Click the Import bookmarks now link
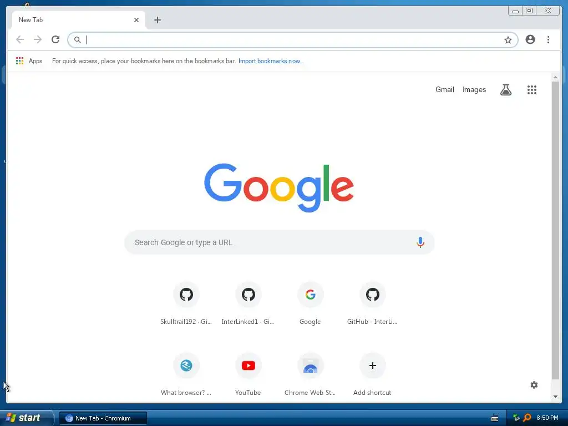568x426 pixels. tap(271, 61)
